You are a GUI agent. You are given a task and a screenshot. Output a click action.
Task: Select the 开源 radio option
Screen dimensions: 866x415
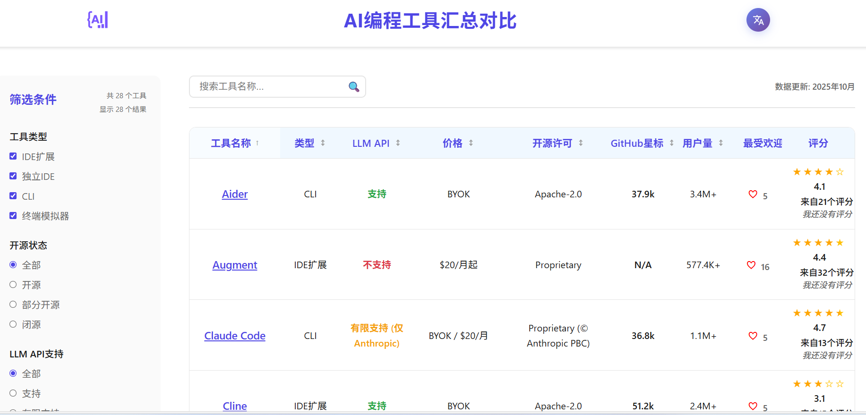point(13,285)
